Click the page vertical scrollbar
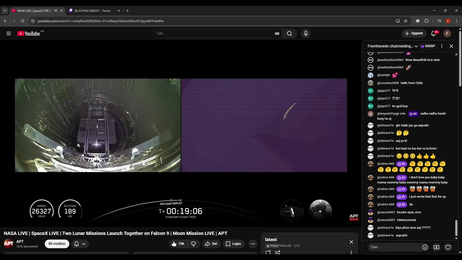 tap(460, 58)
